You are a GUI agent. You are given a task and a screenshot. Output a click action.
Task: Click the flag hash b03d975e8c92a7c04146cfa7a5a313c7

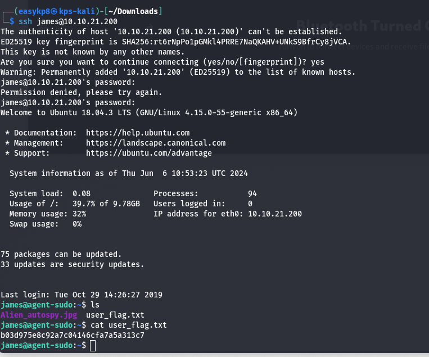click(73, 336)
